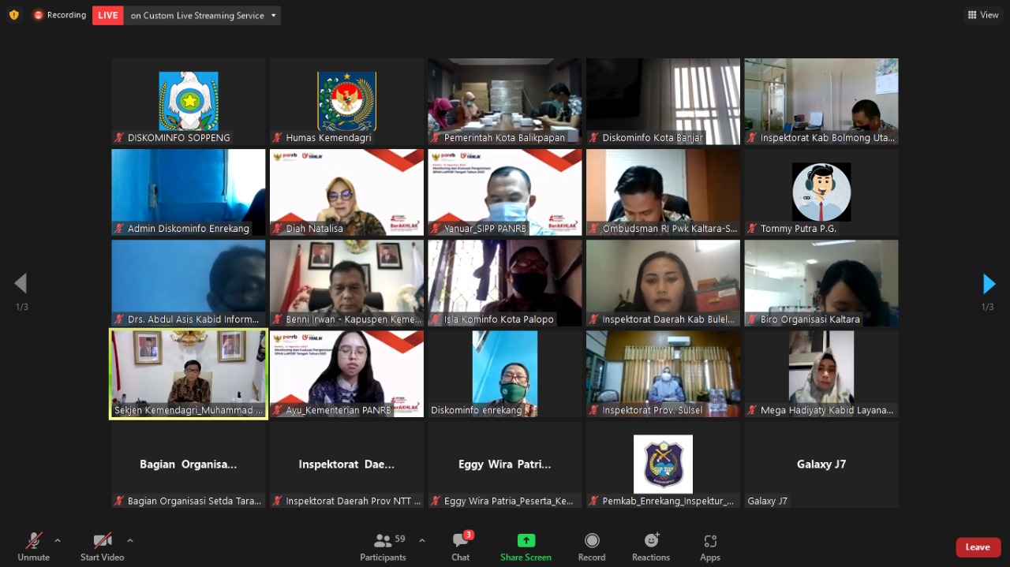The image size is (1010, 567).
Task: Select the Humas Kemendagri video tile
Action: click(x=346, y=101)
